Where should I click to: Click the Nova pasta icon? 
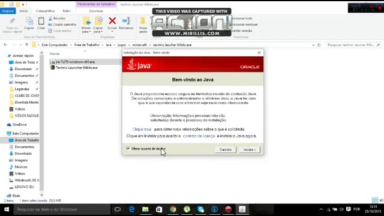click(143, 22)
